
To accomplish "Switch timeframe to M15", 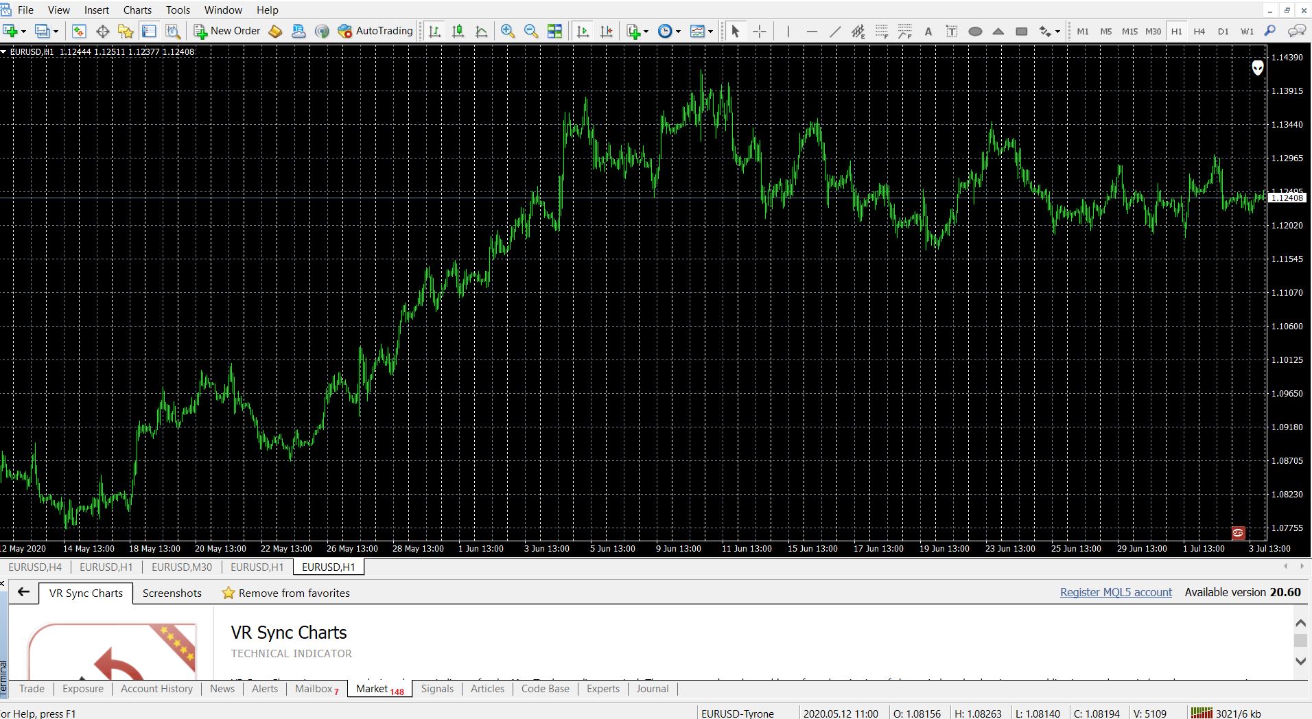I will pyautogui.click(x=1129, y=31).
